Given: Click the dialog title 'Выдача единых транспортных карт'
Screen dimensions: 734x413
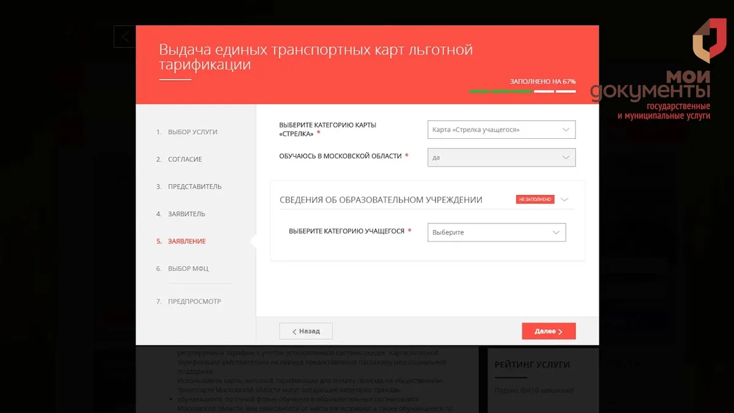Looking at the screenshot, I should coord(316,57).
